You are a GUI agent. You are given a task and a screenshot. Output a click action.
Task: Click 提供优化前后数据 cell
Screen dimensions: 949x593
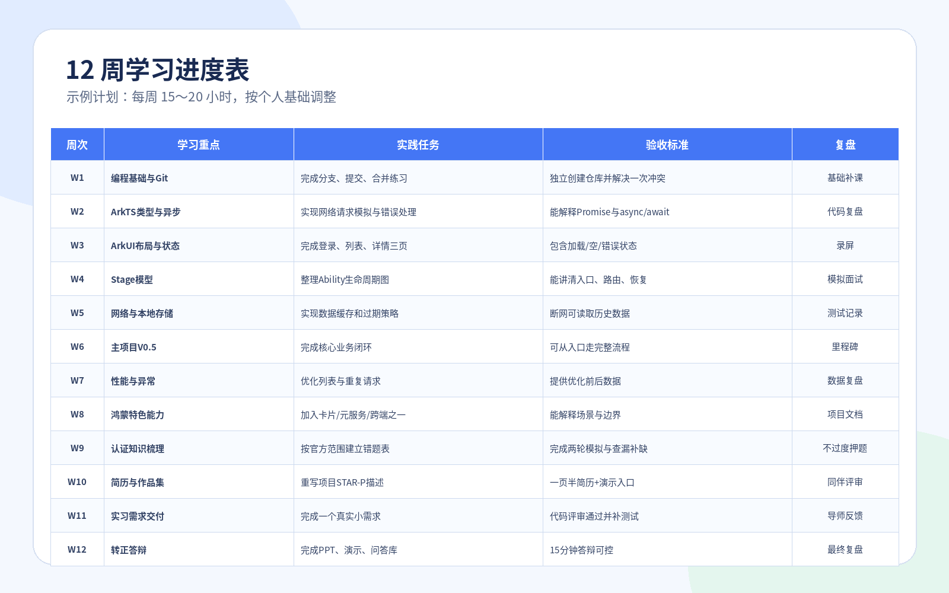(x=667, y=380)
